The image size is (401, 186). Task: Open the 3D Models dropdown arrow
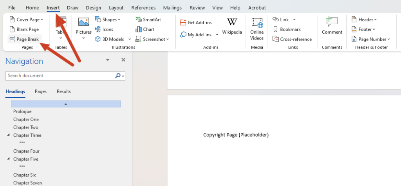(x=129, y=39)
